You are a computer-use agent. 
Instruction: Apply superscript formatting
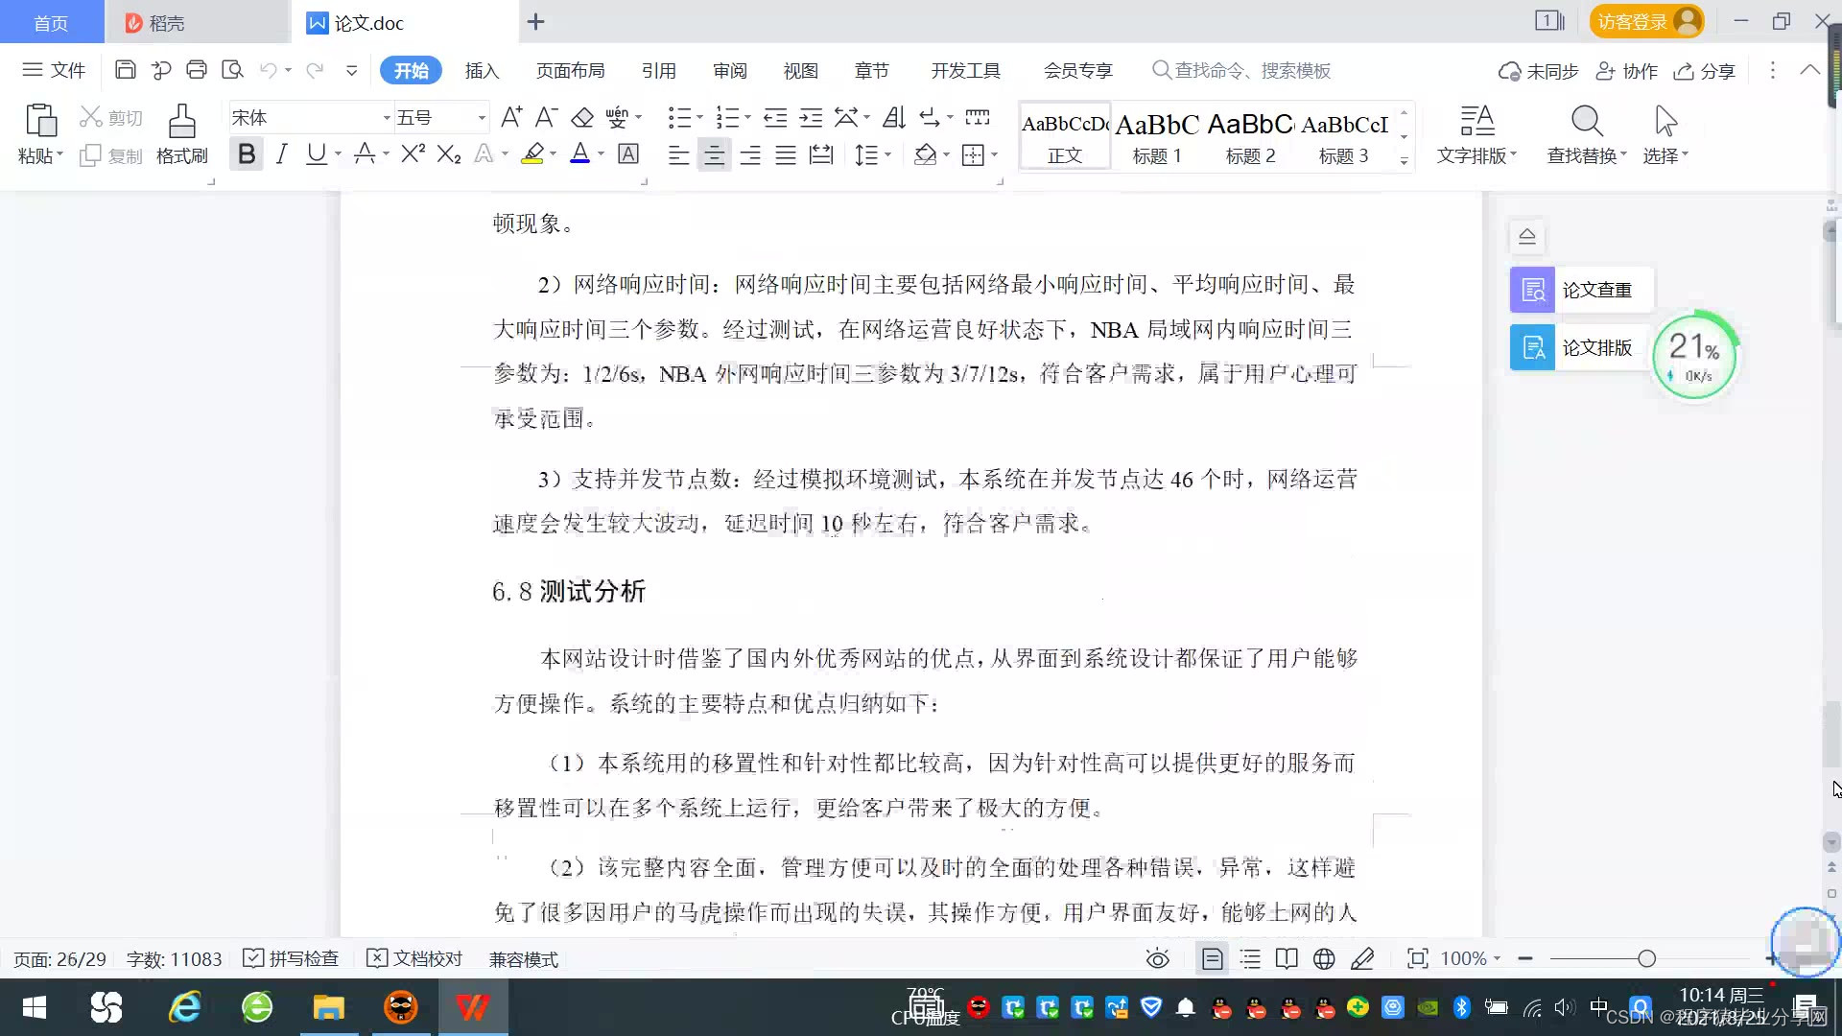tap(413, 153)
